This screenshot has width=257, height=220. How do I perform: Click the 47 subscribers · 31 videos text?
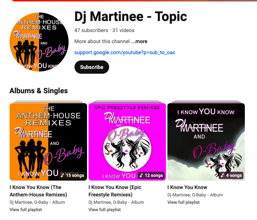point(104,30)
